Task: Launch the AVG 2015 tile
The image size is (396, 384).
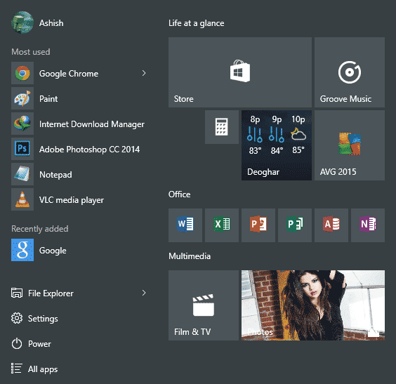Action: (x=350, y=145)
